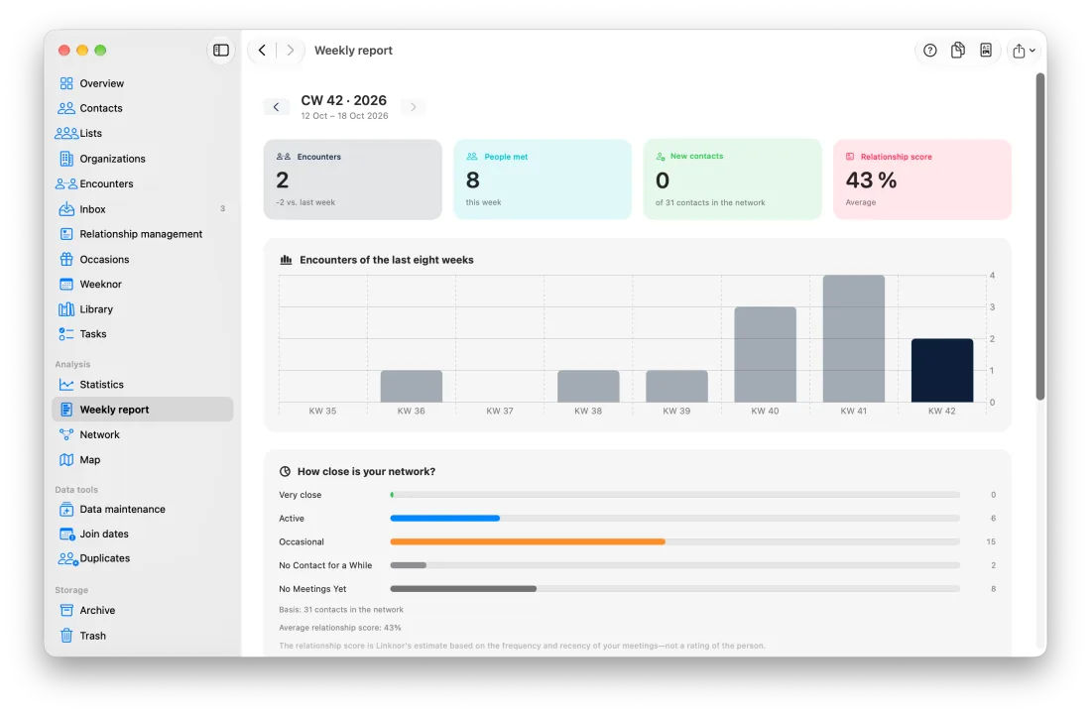Open the Archive storage item
Screen dimensions: 1091x715
(143, 611)
